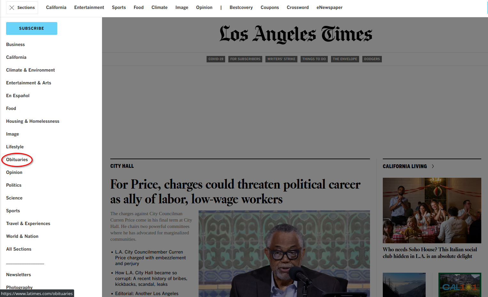The image size is (488, 297).
Task: Open Entertainment in top navigation
Action: click(89, 7)
